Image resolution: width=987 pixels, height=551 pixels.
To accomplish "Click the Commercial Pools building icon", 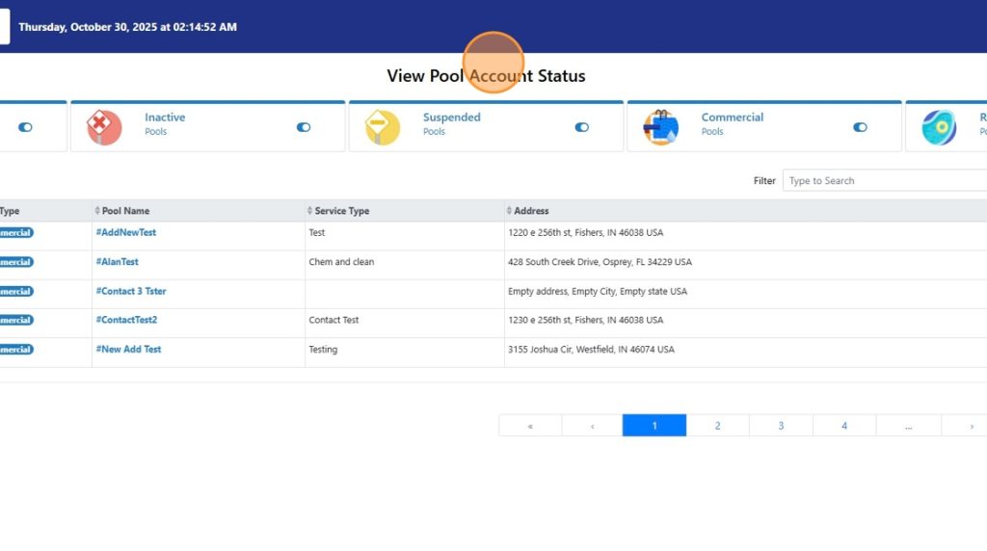I will 660,127.
